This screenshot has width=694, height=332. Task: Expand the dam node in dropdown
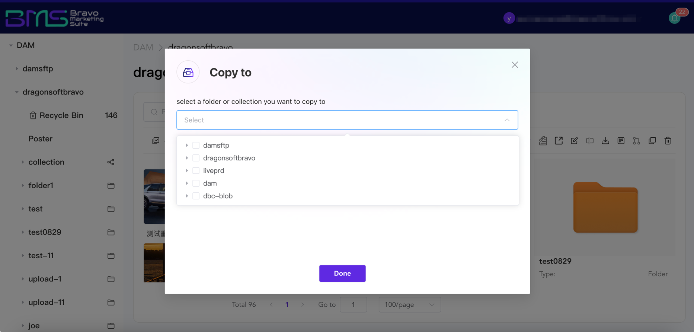187,183
